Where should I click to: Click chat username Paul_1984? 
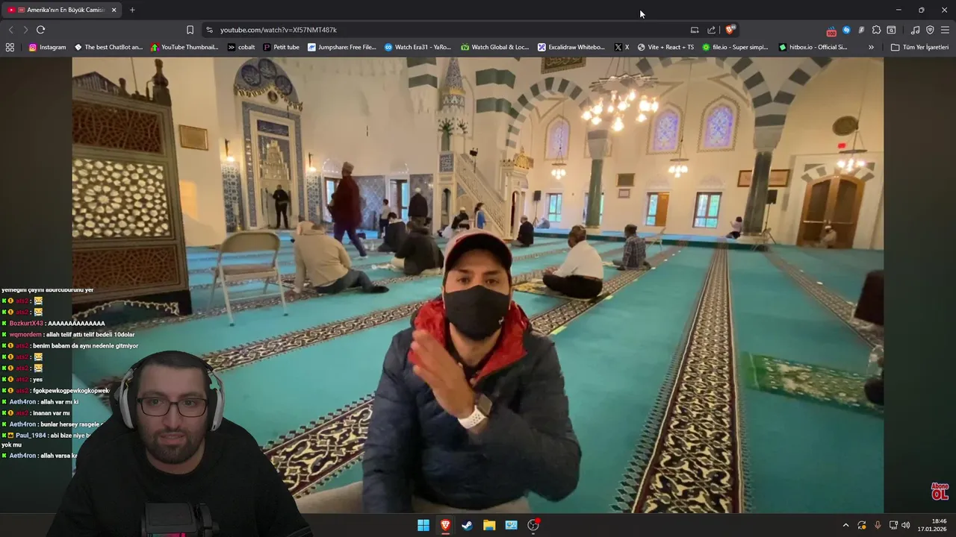(x=31, y=436)
